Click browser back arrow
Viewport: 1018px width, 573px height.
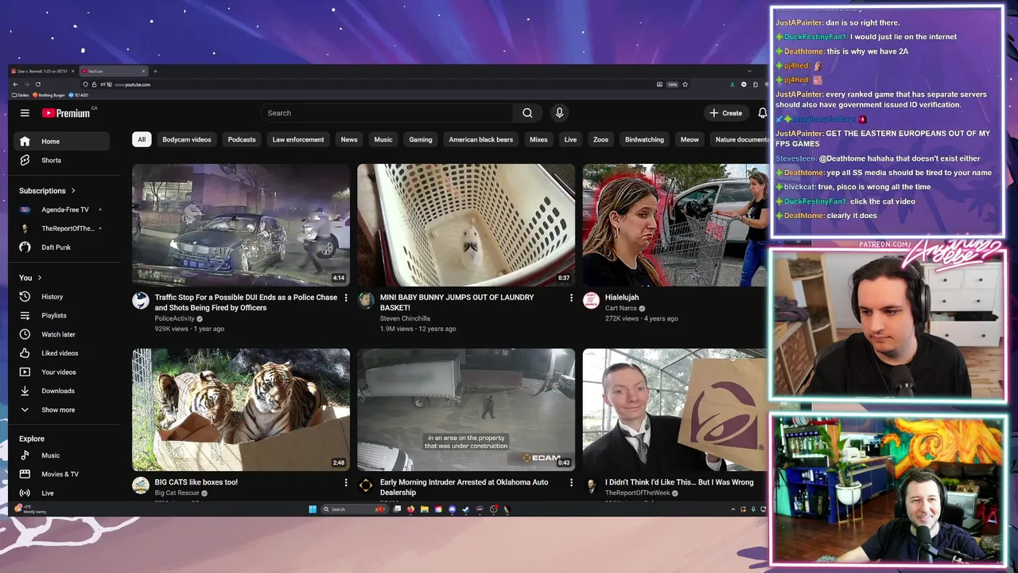pos(15,84)
